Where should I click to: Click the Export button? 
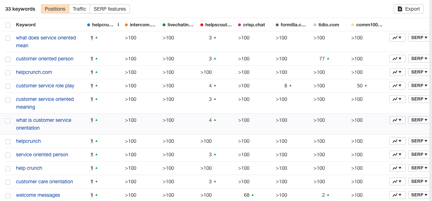tap(409, 9)
